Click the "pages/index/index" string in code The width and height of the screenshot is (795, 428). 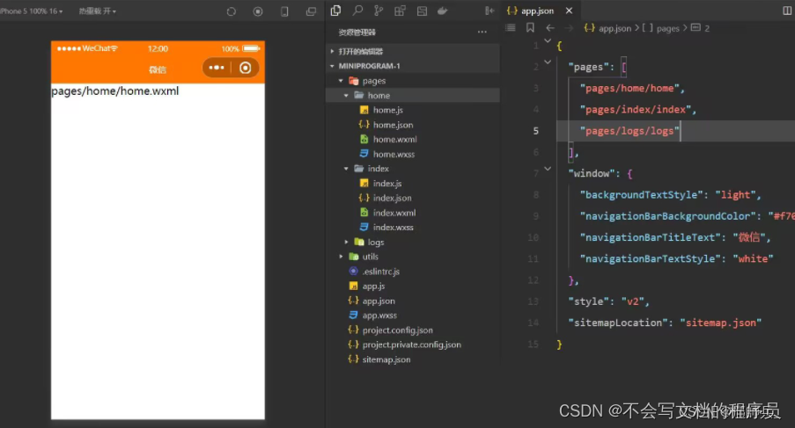click(636, 110)
